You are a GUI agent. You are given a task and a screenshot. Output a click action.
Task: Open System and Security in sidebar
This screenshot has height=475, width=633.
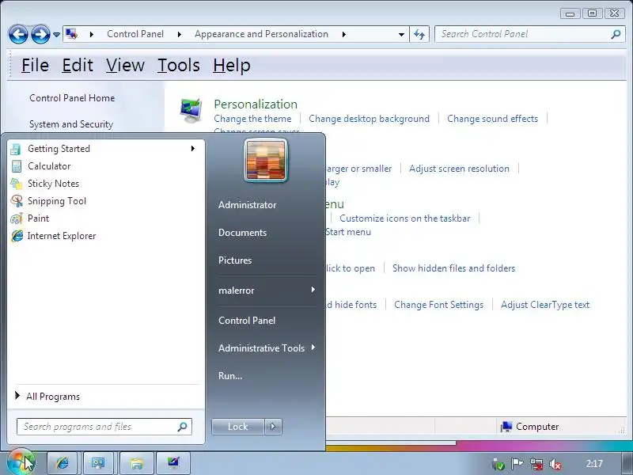click(71, 124)
